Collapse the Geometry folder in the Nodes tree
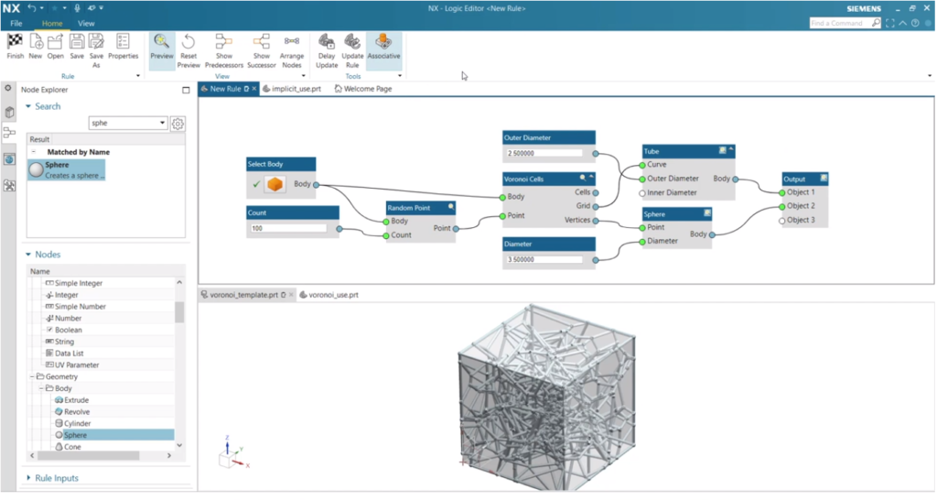This screenshot has height=500, width=937. (32, 377)
